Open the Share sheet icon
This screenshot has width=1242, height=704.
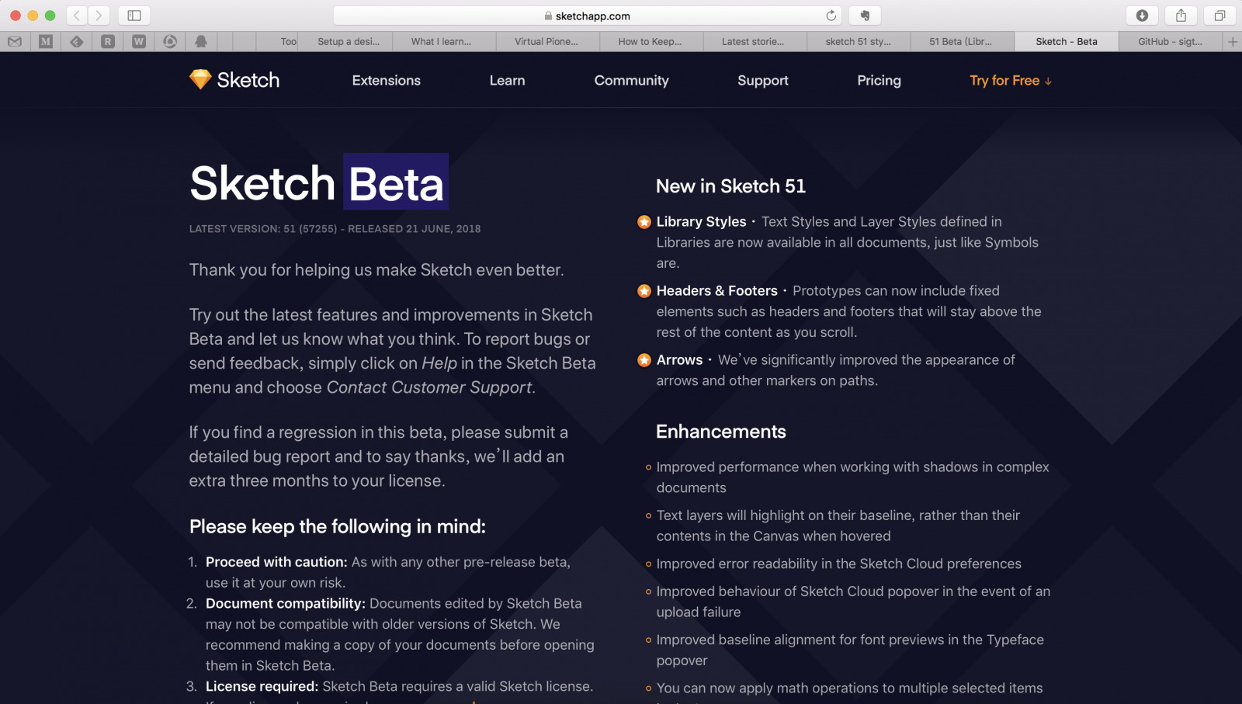click(1181, 16)
